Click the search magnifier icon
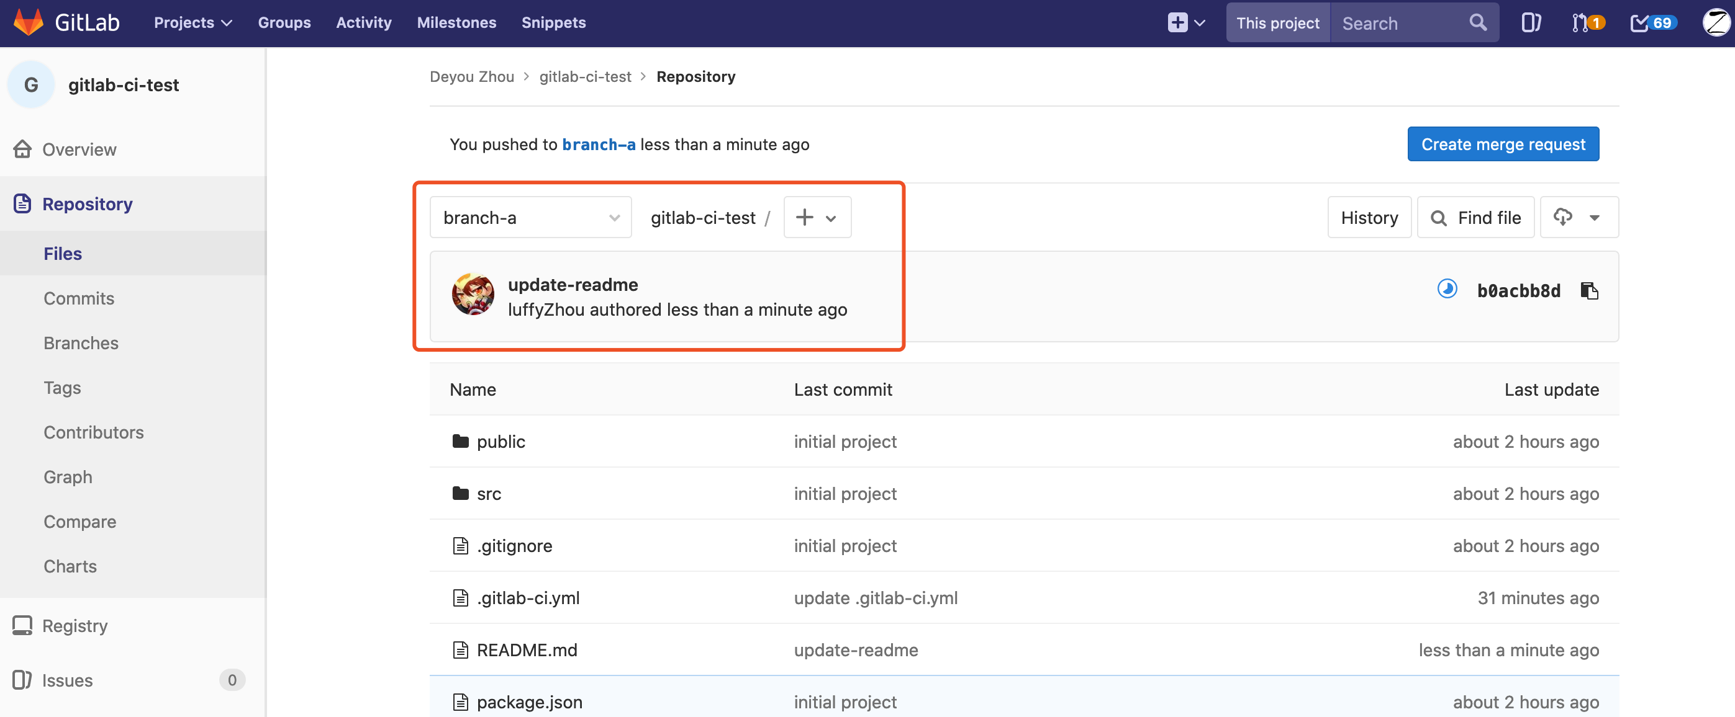 click(x=1478, y=23)
